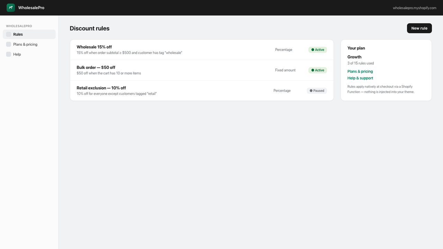Click the Help sidebar icon
Viewport: 443px width, 249px height.
click(x=9, y=54)
